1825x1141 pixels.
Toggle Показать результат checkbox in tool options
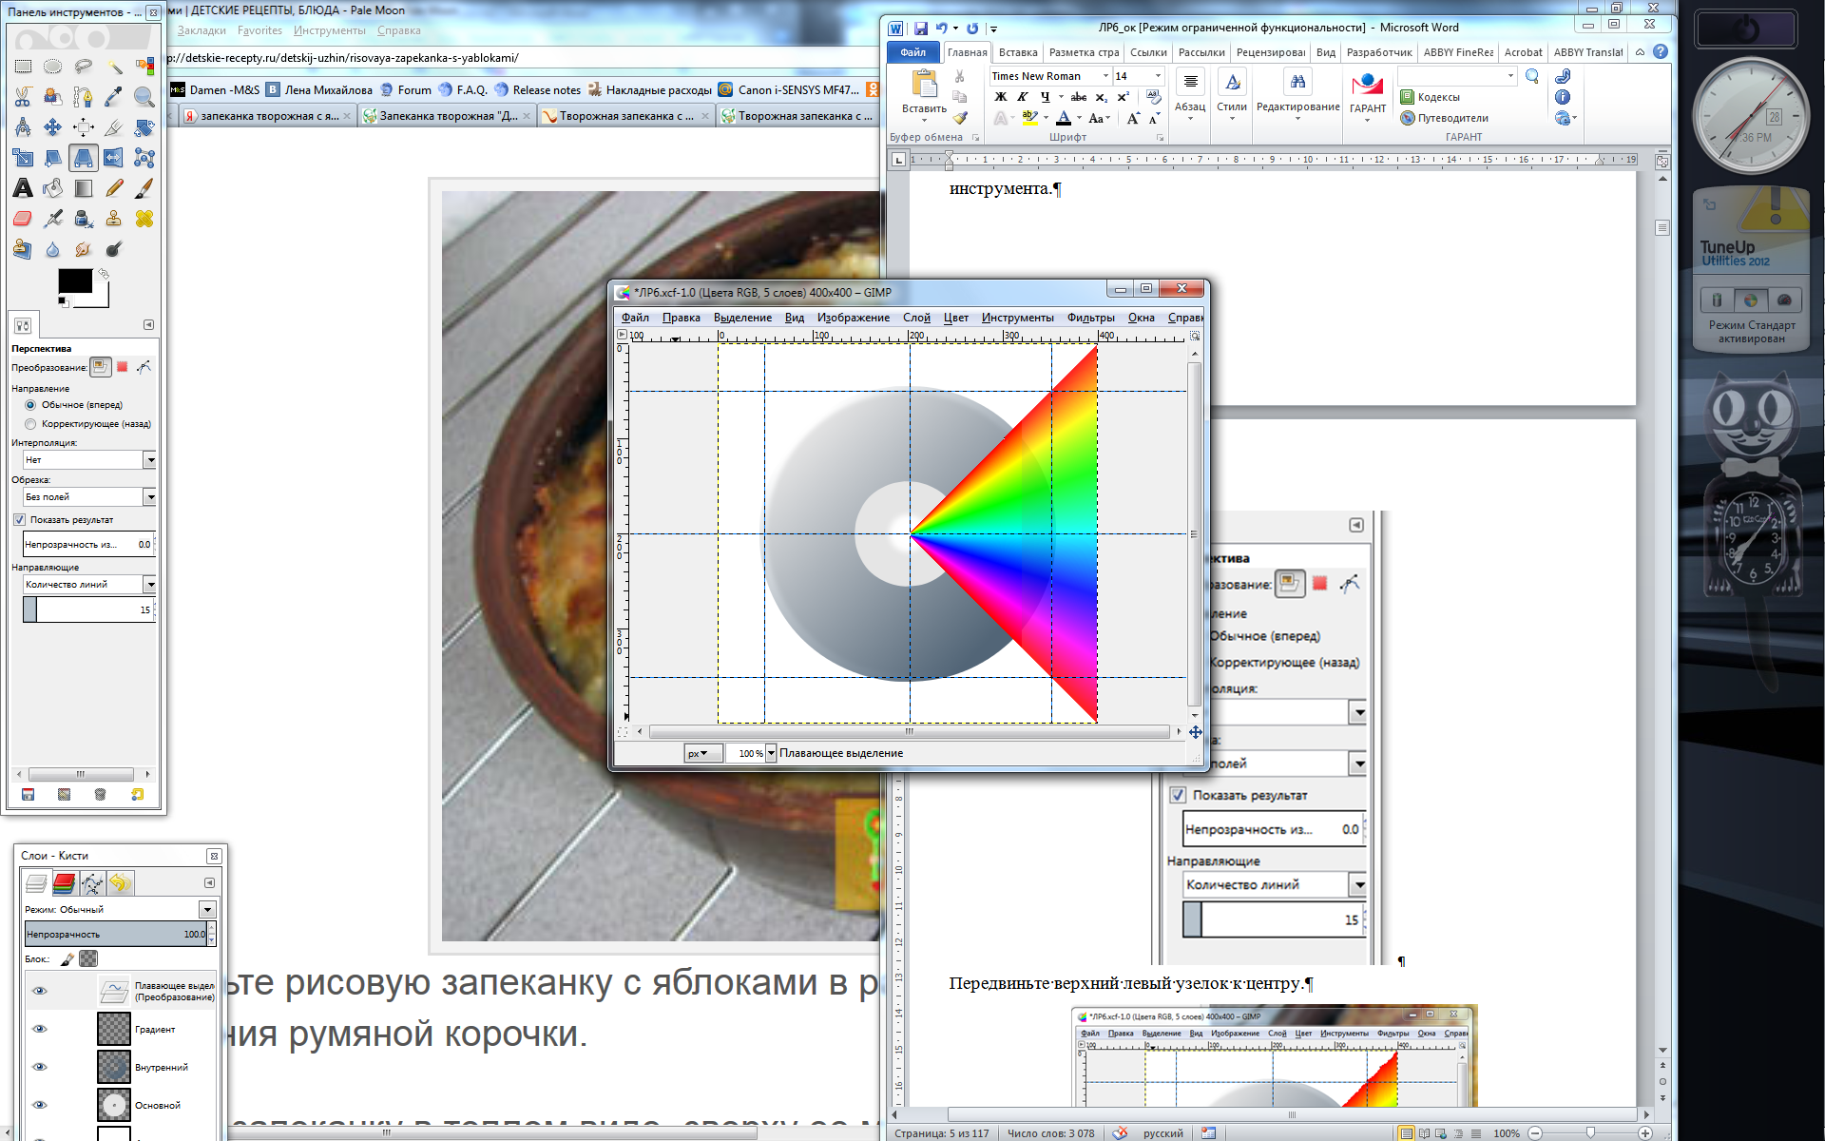(x=19, y=520)
